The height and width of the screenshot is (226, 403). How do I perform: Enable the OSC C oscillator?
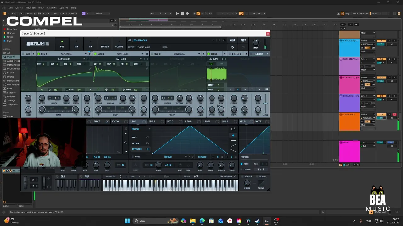click(x=152, y=54)
